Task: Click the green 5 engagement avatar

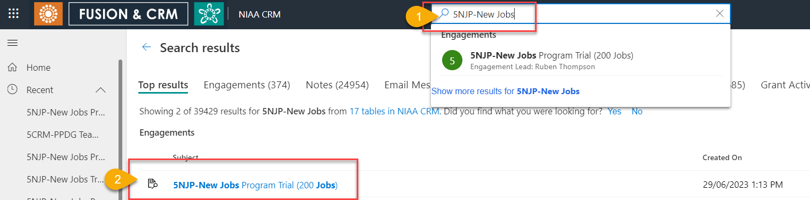Action: (x=452, y=61)
